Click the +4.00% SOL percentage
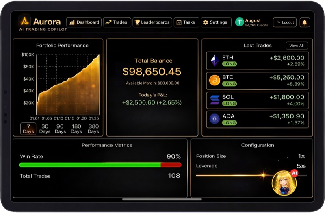This screenshot has width=325, height=218. pos(296,104)
